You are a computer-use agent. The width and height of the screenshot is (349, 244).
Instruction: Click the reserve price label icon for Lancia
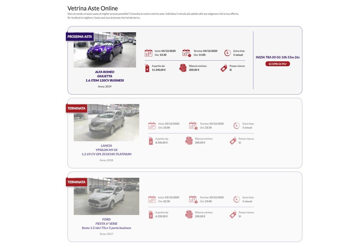pyautogui.click(x=233, y=141)
